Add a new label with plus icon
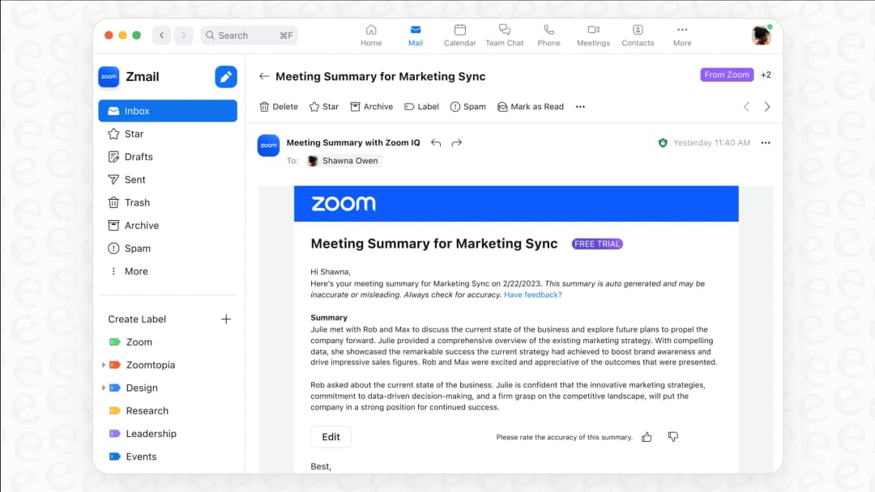This screenshot has height=492, width=875. pos(225,319)
